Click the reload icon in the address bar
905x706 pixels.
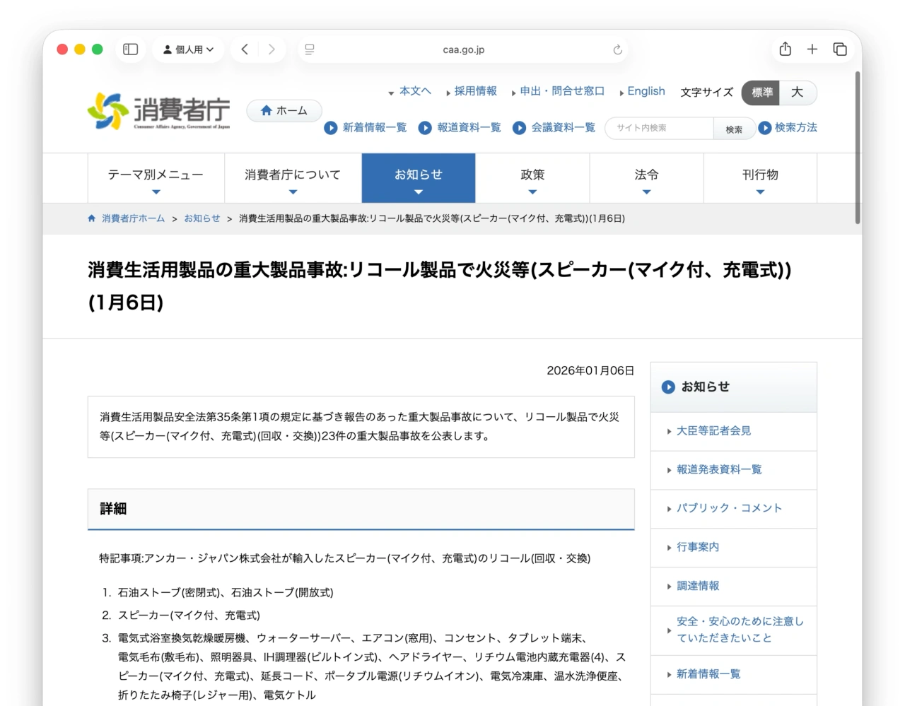[x=617, y=49]
